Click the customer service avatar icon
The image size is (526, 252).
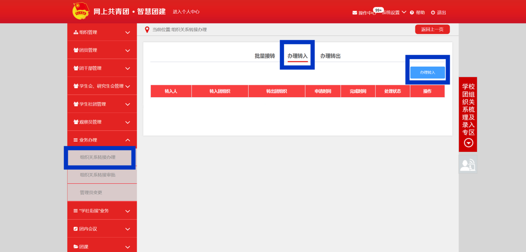point(468,165)
